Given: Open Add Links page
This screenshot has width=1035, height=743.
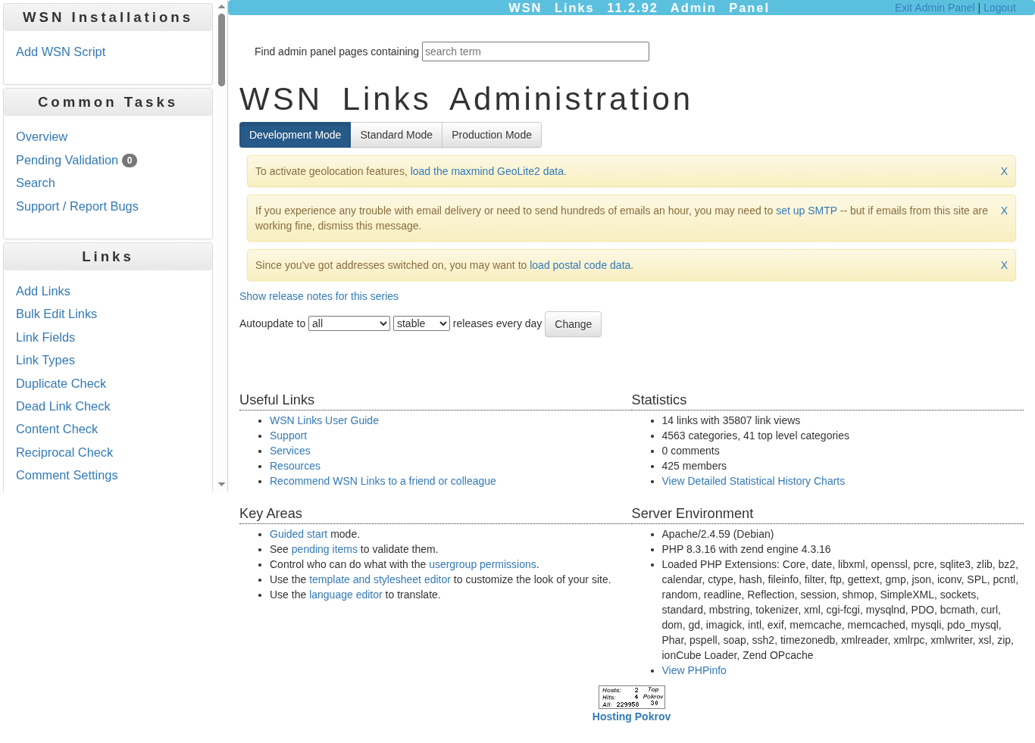Looking at the screenshot, I should (x=43, y=291).
